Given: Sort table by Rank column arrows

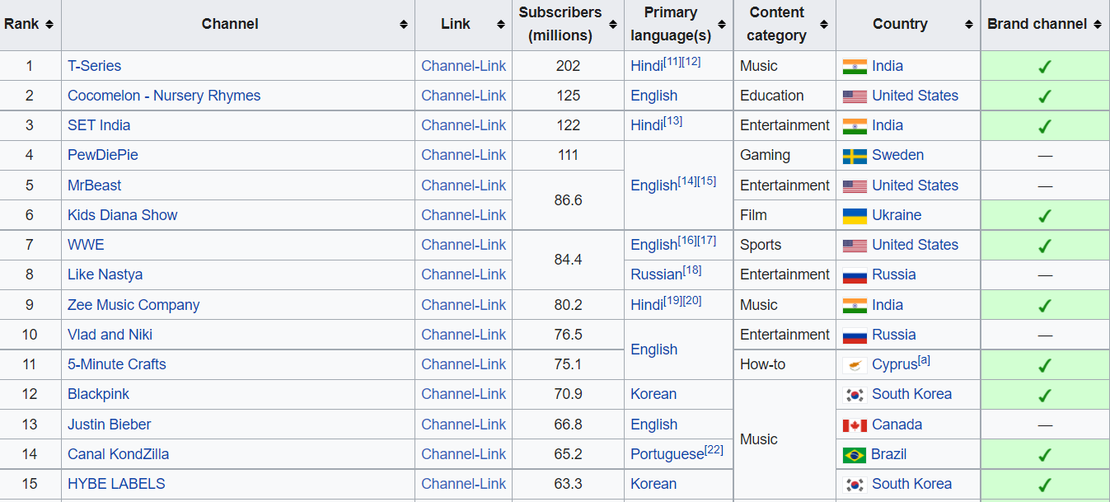Looking at the screenshot, I should point(49,25).
